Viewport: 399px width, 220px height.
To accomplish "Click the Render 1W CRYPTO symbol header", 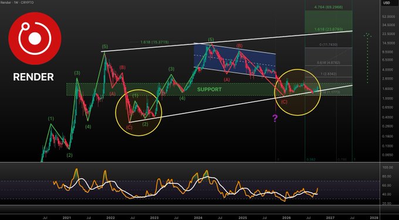I will tap(17, 2).
